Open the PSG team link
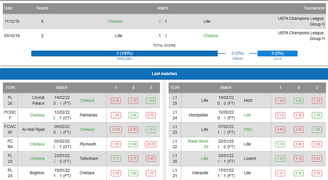This screenshot has width=328, height=180. (248, 130)
